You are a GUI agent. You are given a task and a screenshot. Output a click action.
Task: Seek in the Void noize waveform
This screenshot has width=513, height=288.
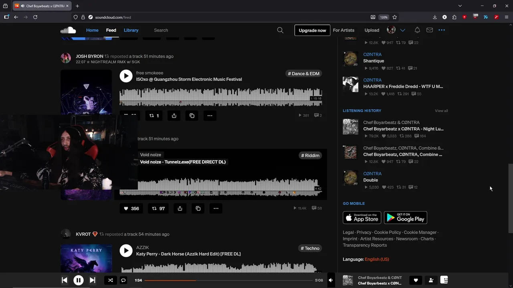[x=221, y=187]
